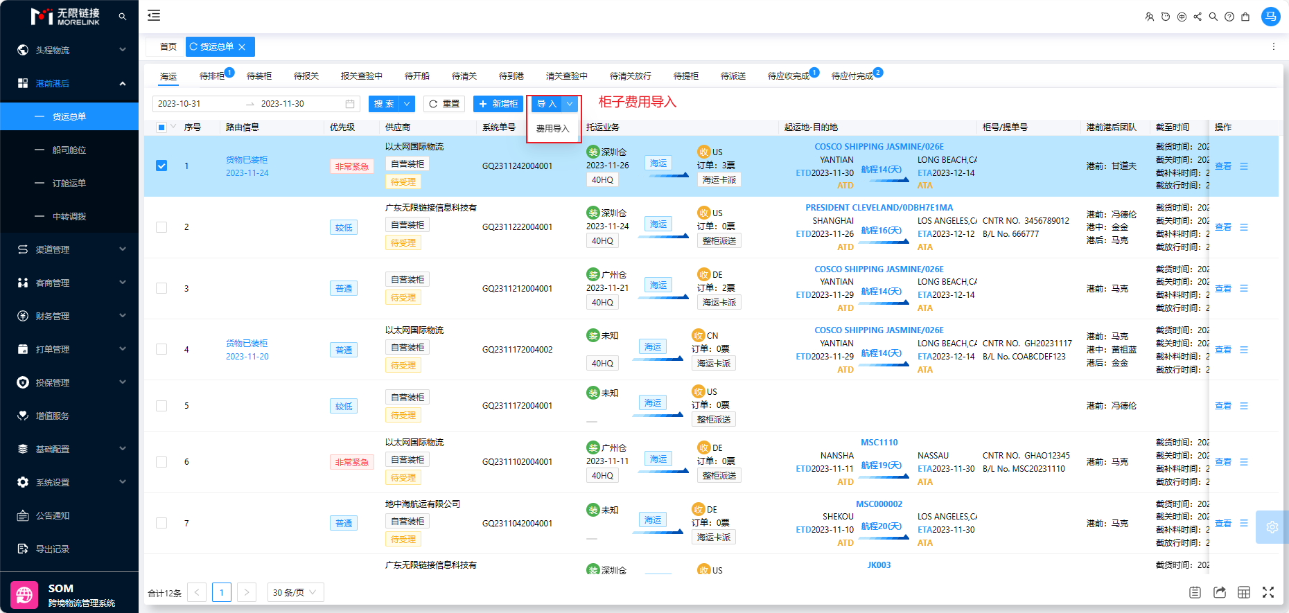Switch to the 待应收完成 tab
Image resolution: width=1289 pixels, height=613 pixels.
(789, 76)
